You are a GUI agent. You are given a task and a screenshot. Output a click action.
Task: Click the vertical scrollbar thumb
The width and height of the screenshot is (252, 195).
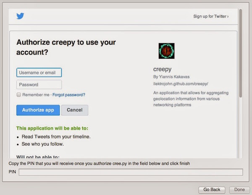click(240, 53)
